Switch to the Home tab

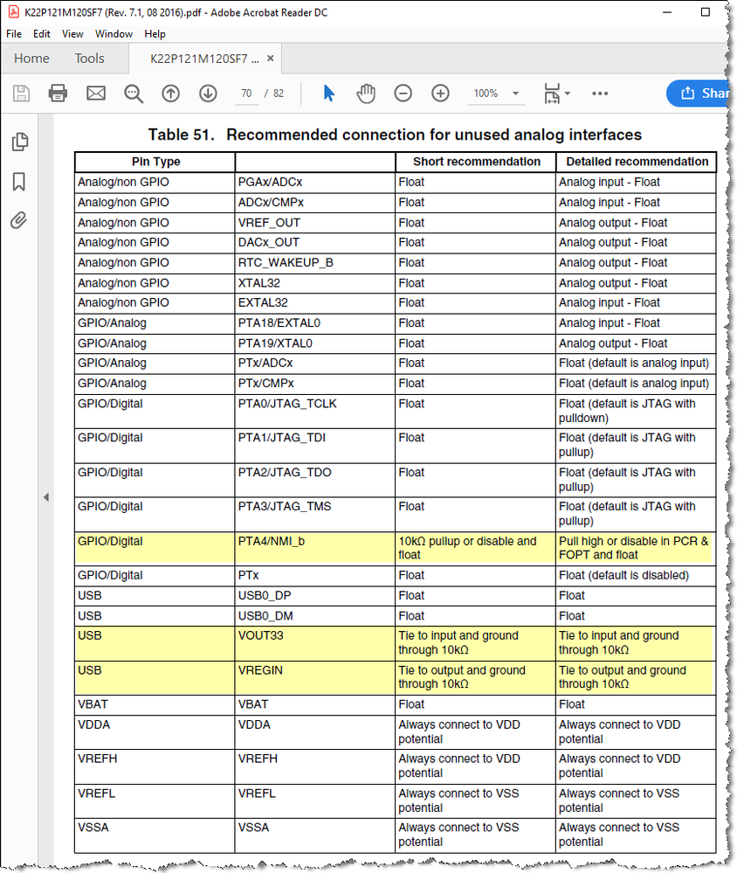pos(31,59)
